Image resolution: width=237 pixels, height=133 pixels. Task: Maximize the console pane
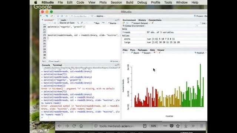tap(118, 65)
